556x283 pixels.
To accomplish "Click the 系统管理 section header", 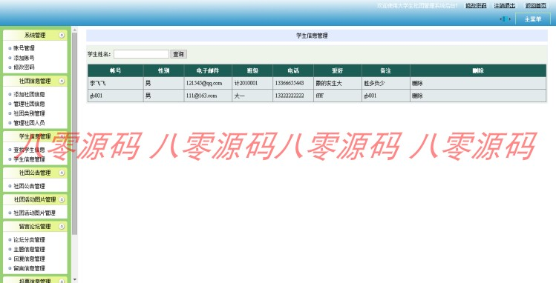I will (x=35, y=36).
